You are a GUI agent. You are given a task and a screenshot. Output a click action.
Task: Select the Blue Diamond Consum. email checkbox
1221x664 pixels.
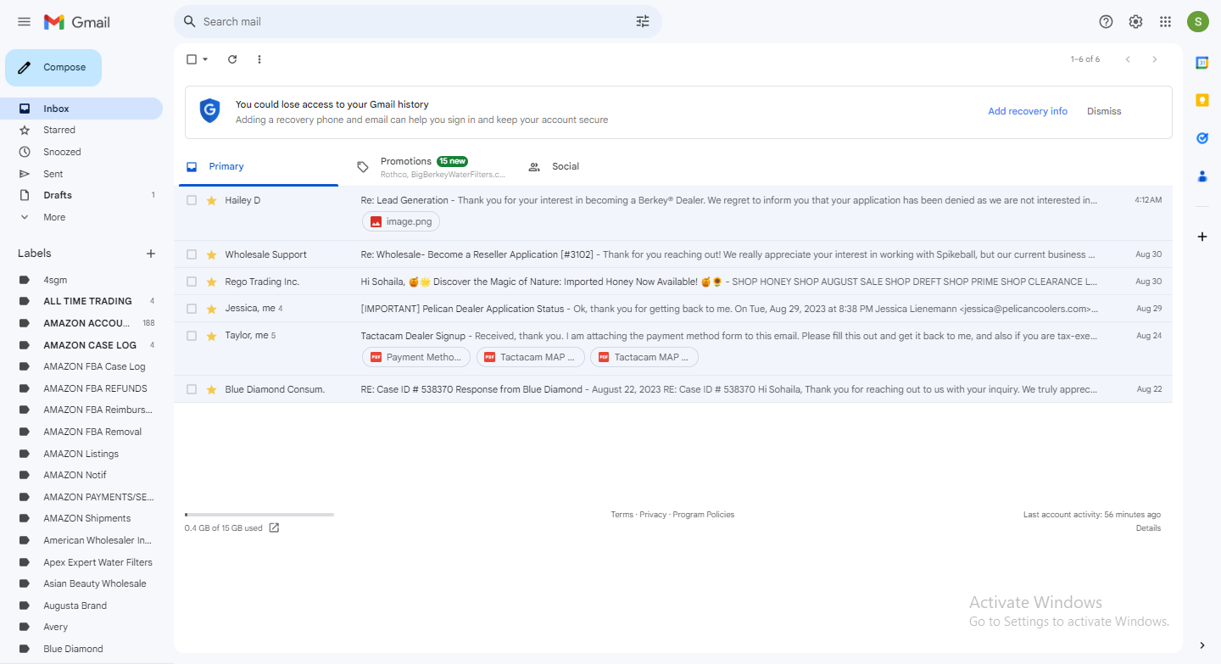pos(192,389)
